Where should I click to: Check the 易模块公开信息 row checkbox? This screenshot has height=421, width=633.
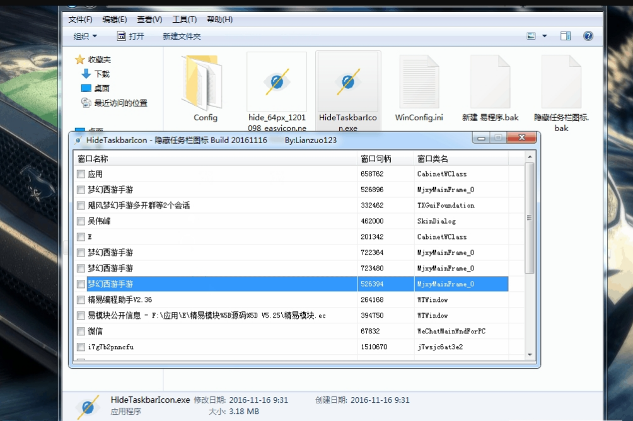click(x=81, y=316)
